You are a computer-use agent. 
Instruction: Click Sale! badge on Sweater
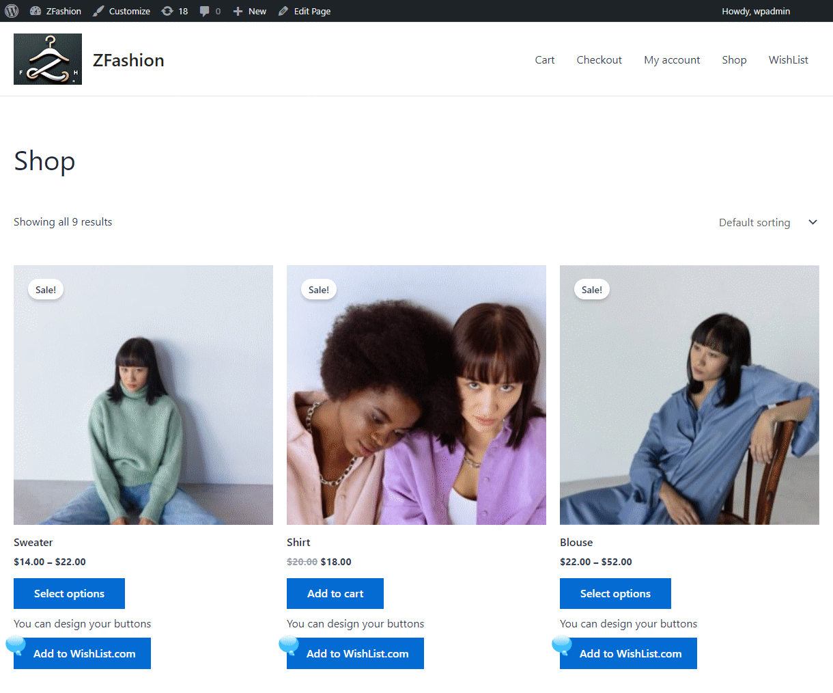(x=46, y=290)
